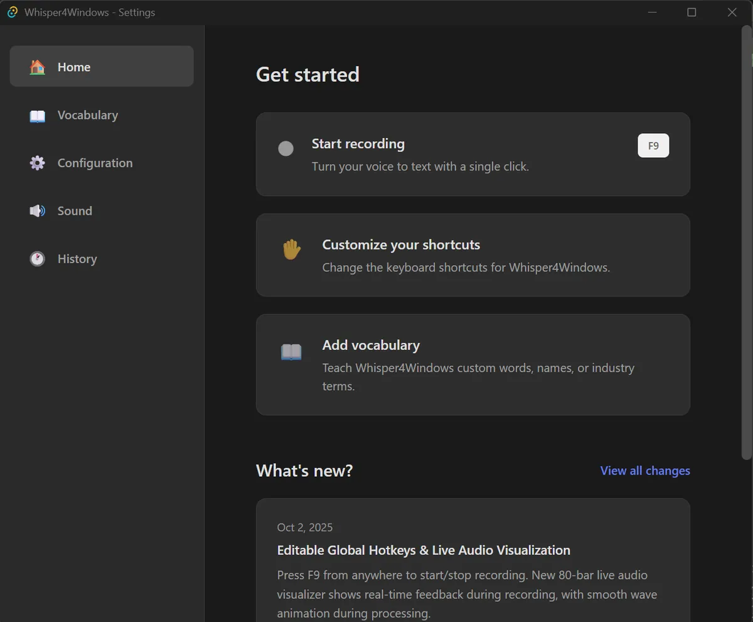Maximize the Settings window

[692, 12]
